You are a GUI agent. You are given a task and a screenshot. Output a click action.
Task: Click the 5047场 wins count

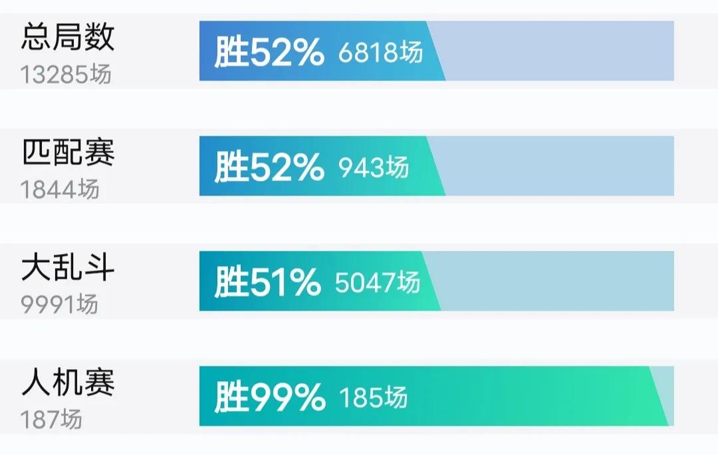click(x=378, y=283)
